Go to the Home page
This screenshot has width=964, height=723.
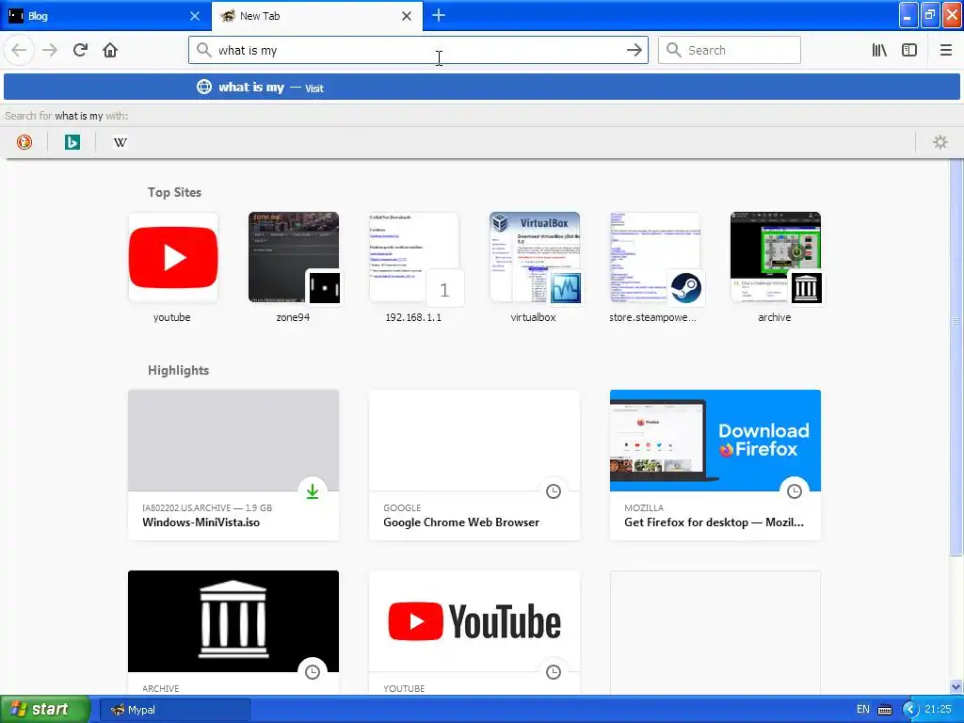tap(110, 51)
